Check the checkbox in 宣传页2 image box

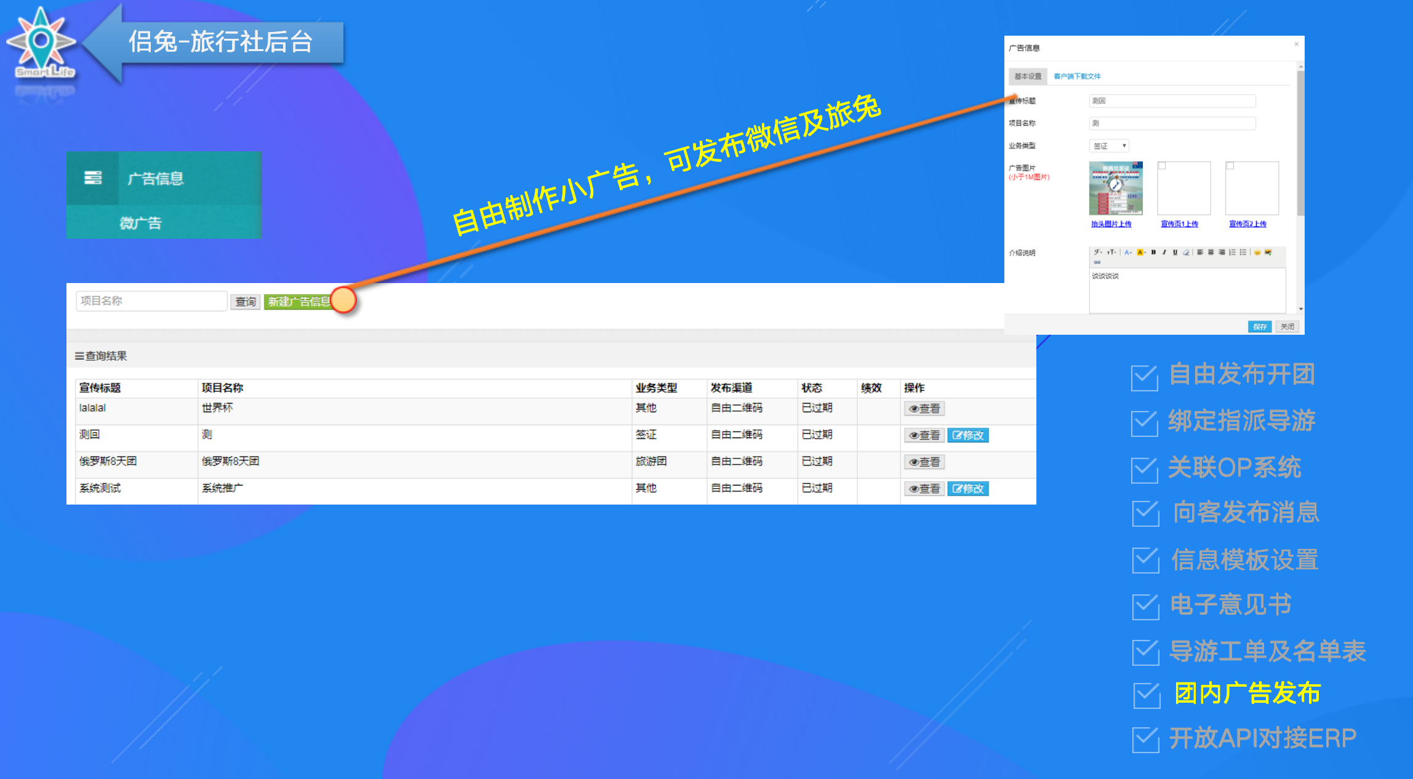[x=1230, y=166]
